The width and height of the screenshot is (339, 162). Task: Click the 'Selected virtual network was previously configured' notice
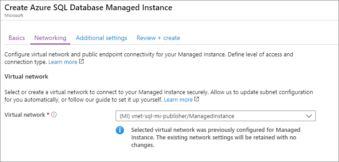pos(216,138)
